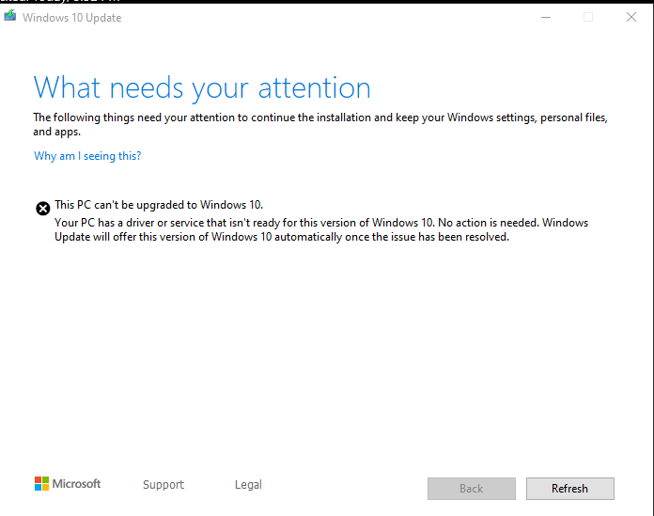
Task: Open the 'Why am I seeing this?' link
Action: 87,156
